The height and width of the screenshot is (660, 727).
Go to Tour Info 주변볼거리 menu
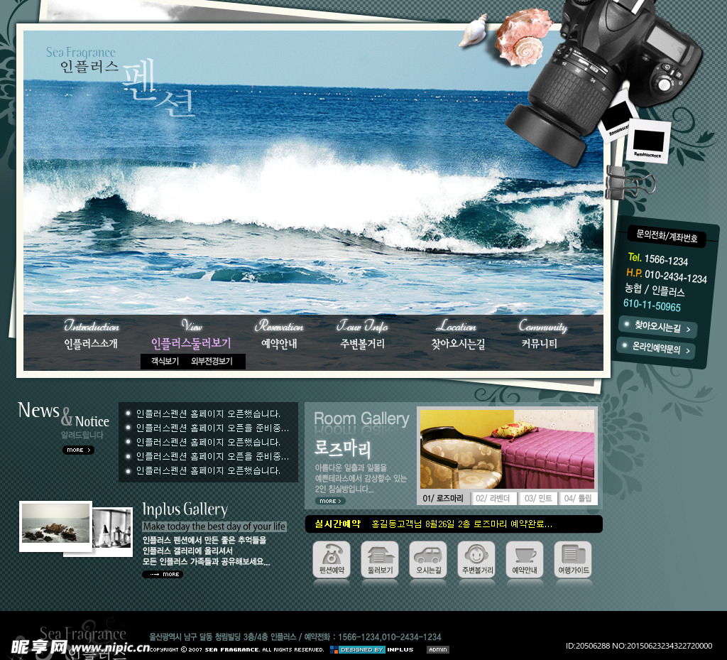363,335
